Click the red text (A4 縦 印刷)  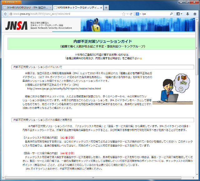point(67,153)
